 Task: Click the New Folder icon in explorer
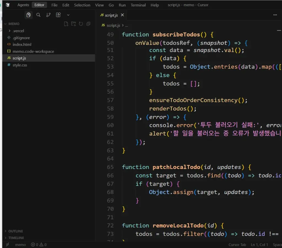[74, 24]
